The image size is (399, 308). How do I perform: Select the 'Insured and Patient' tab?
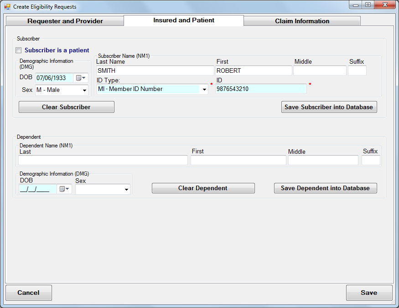[x=184, y=21]
